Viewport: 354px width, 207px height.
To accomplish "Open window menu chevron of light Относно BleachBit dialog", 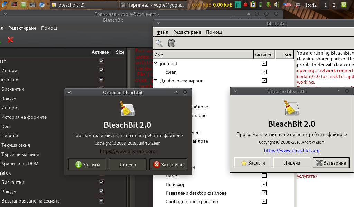I will coord(235,91).
